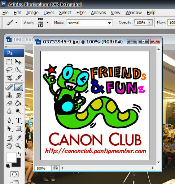Close the 03733945-9.jpg document window
Screen dimensions: 175x184
tap(155, 42)
